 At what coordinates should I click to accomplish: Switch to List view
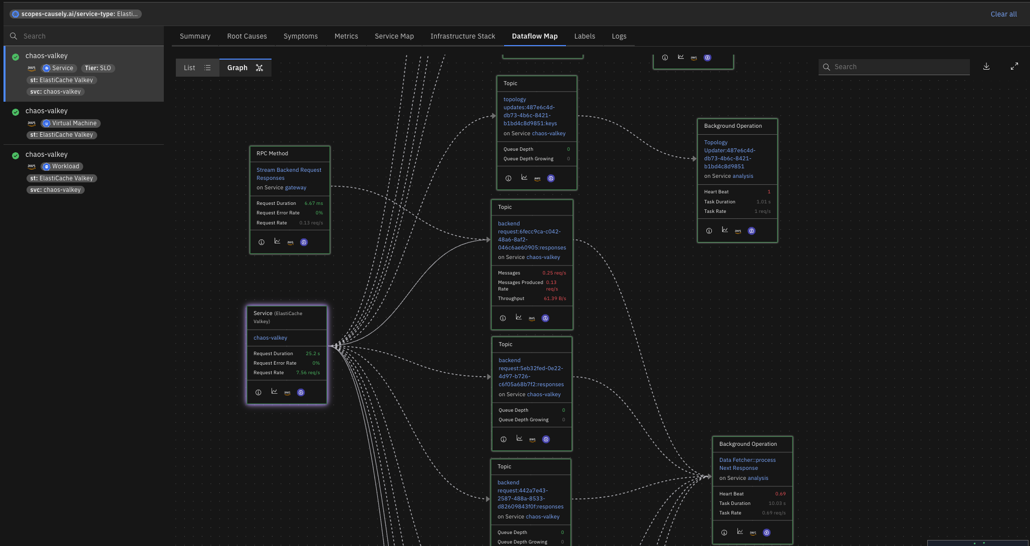tap(197, 68)
